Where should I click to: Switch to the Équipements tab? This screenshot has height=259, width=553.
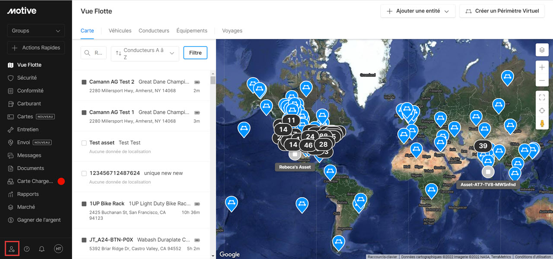(x=192, y=31)
